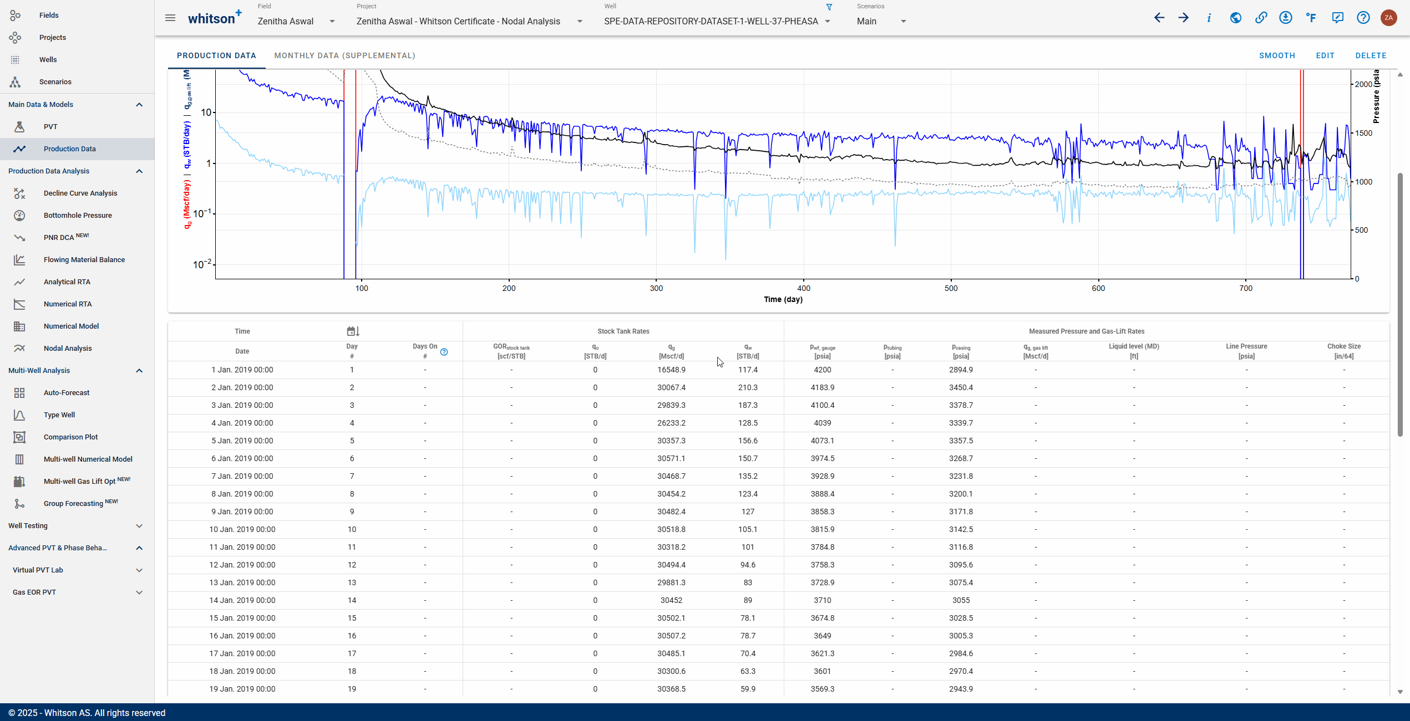Click the SMOOTH button
Image resolution: width=1410 pixels, height=721 pixels.
pos(1277,55)
